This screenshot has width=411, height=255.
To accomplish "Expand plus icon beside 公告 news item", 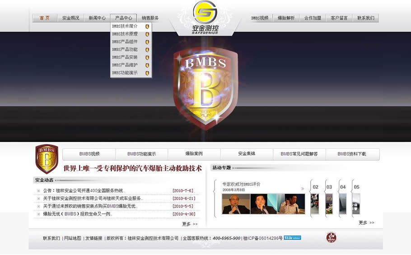I will [x=38, y=191].
